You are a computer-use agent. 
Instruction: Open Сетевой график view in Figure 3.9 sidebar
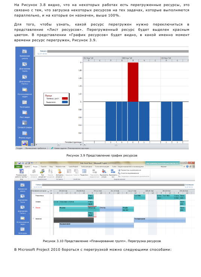(x=24, y=125)
